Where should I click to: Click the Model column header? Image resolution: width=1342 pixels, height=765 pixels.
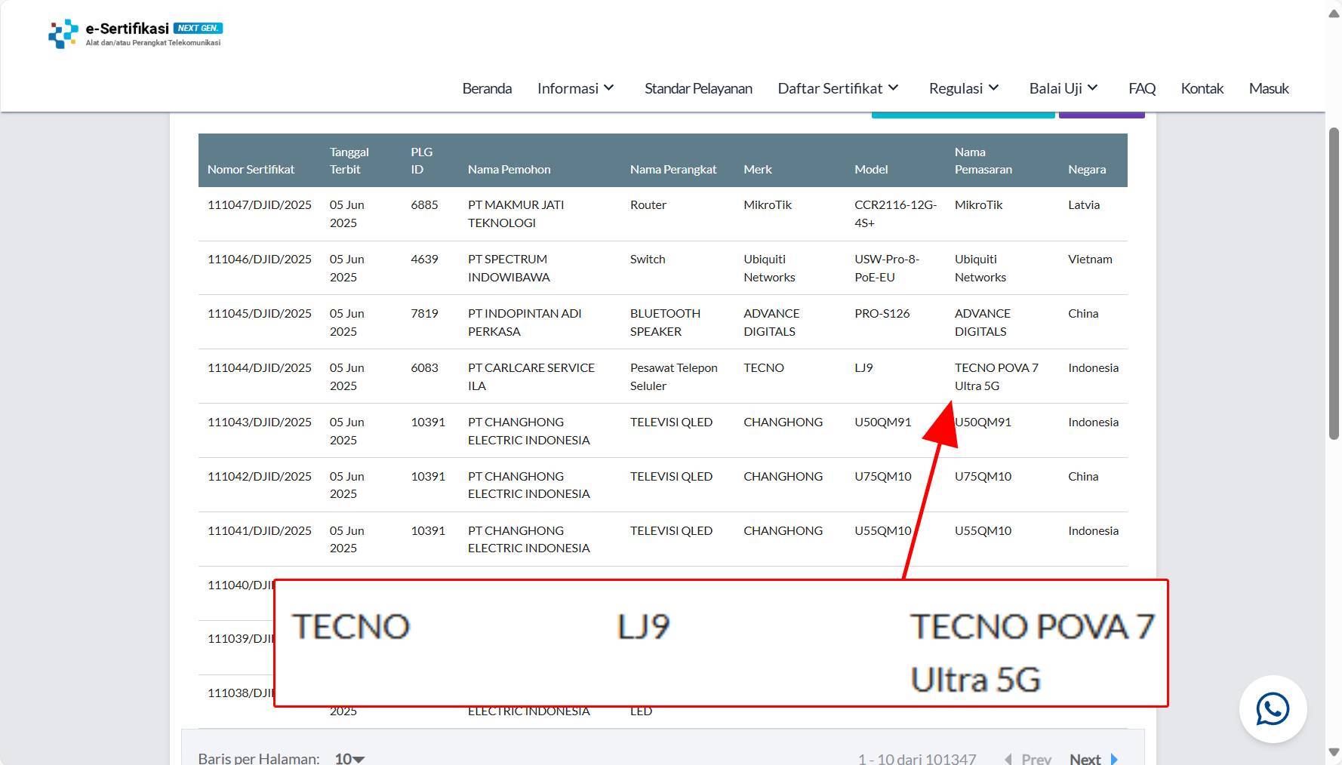click(871, 169)
